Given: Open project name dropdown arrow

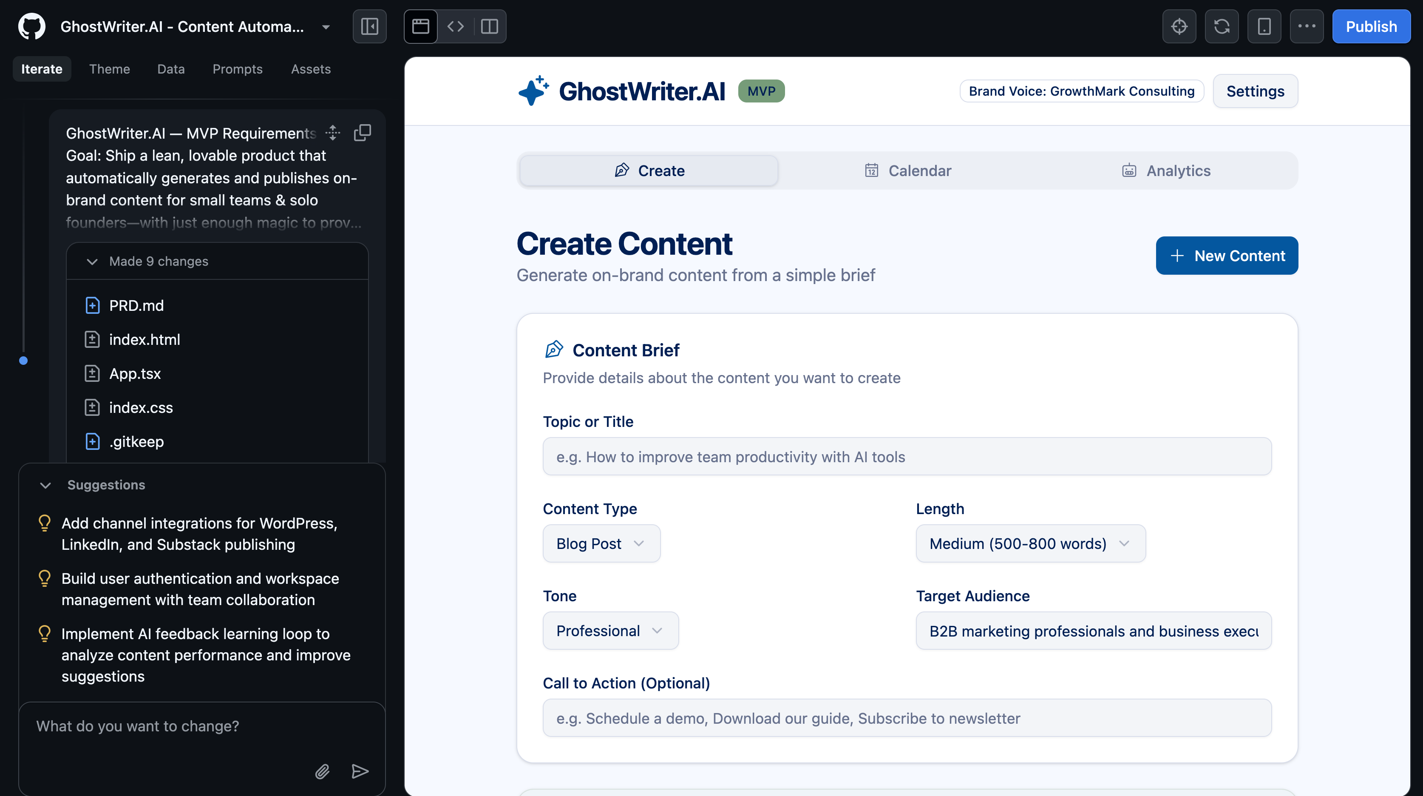Looking at the screenshot, I should (326, 26).
